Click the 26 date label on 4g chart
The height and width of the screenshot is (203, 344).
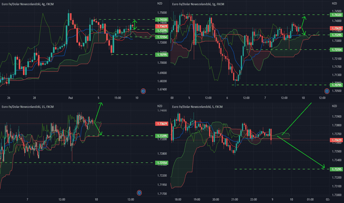click(x=8, y=98)
